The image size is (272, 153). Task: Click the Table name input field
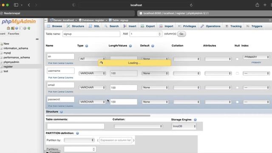coord(91,34)
